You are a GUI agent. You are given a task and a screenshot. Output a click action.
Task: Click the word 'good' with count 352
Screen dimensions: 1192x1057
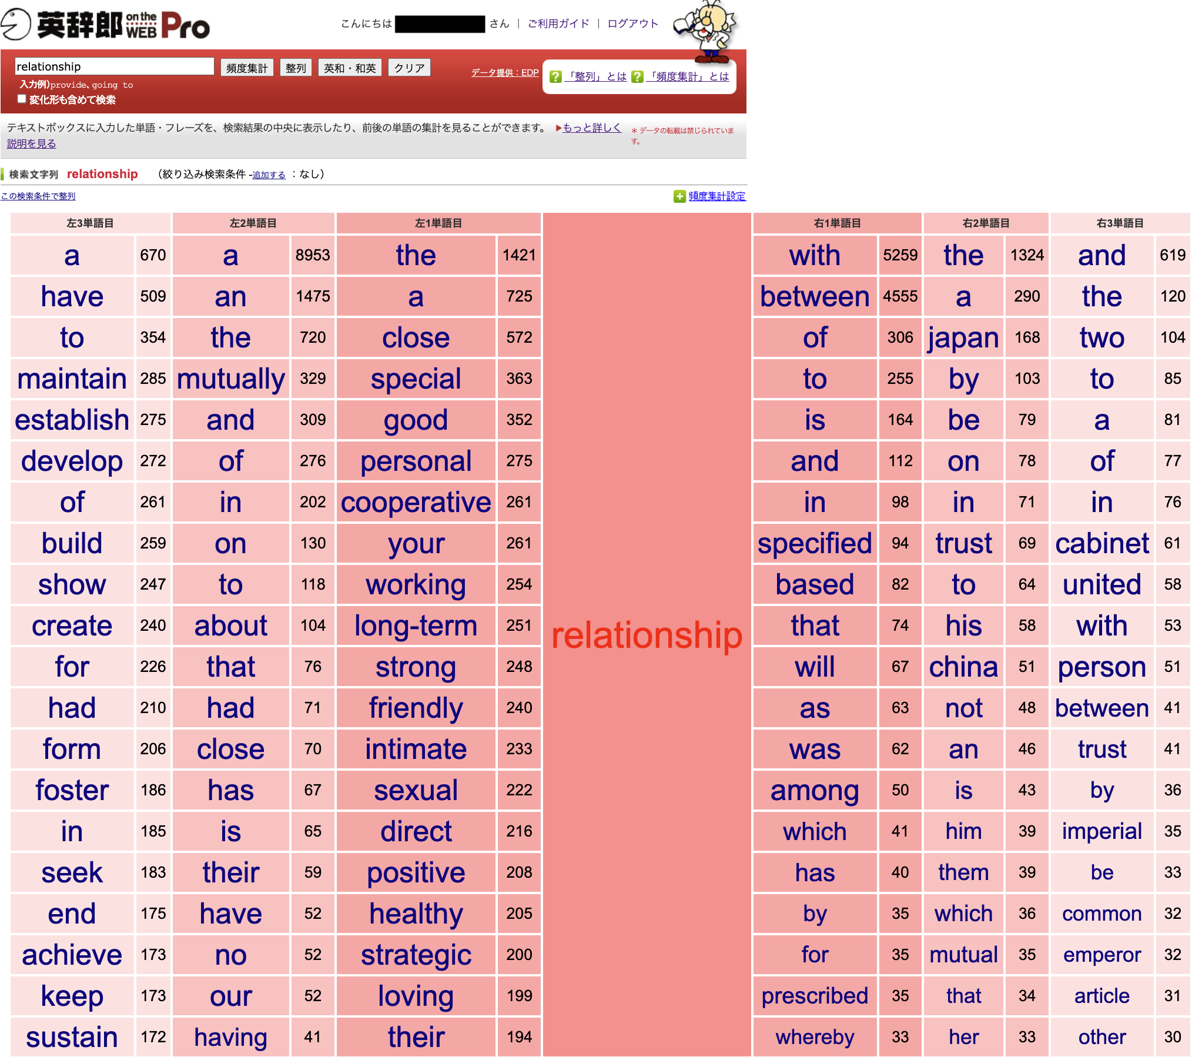tap(416, 420)
